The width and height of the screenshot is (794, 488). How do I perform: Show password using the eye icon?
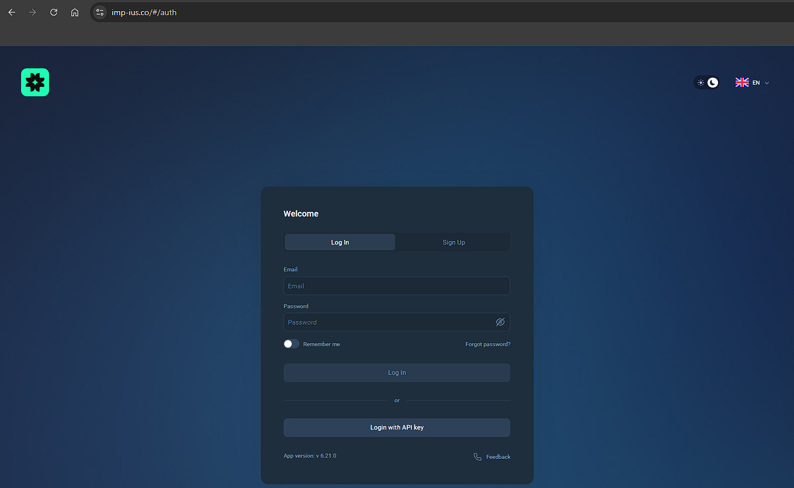click(x=500, y=322)
